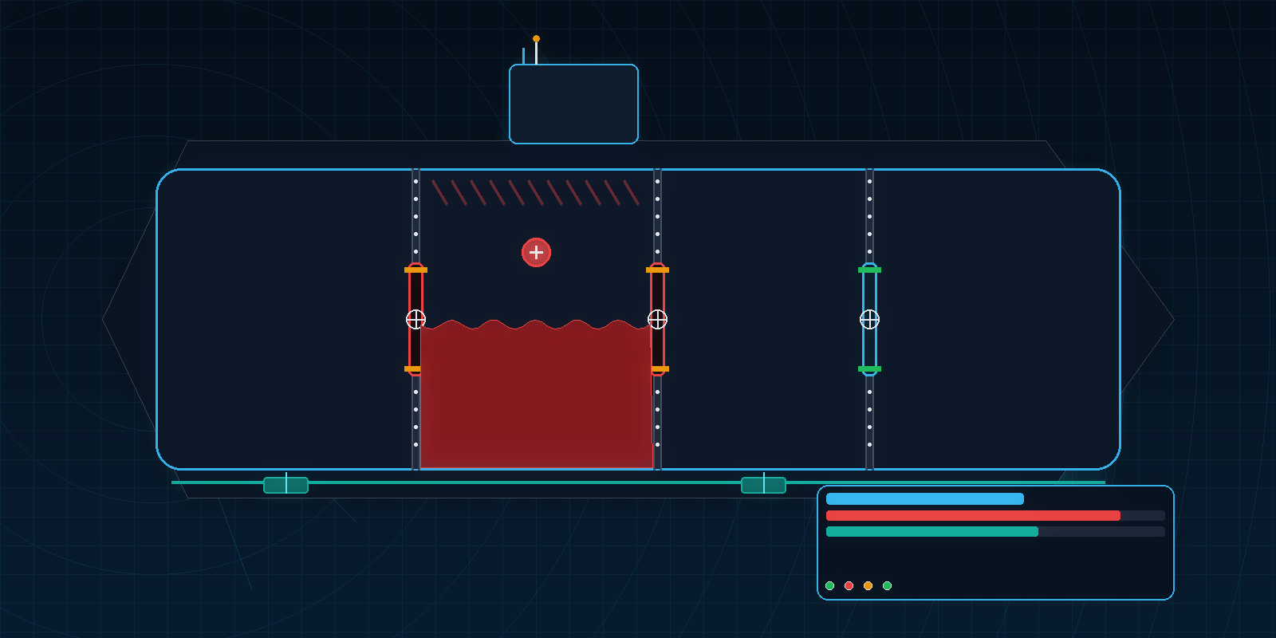This screenshot has height=638, width=1276.
Task: Select the conning tower box on top
Action: coord(573,104)
